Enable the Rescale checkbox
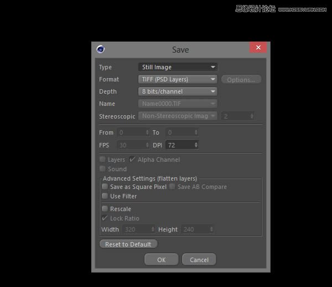 (105, 208)
